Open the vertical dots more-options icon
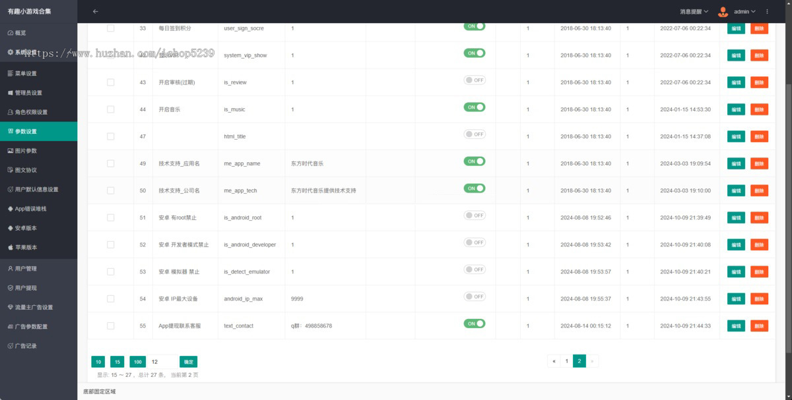 pos(767,11)
